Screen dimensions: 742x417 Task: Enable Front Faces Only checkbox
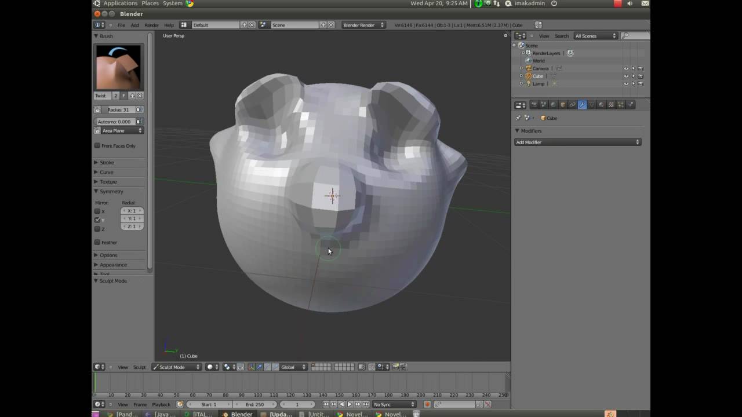point(97,145)
